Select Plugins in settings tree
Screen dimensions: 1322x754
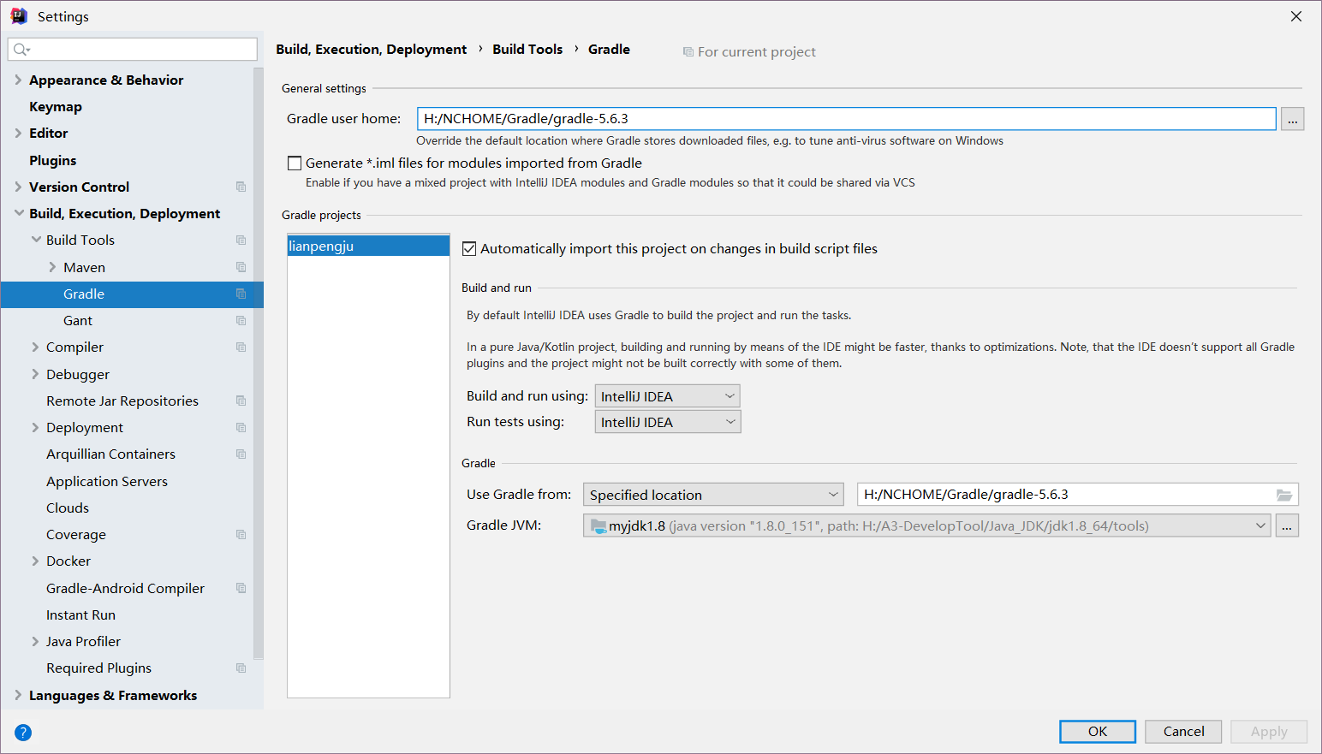[x=53, y=160]
